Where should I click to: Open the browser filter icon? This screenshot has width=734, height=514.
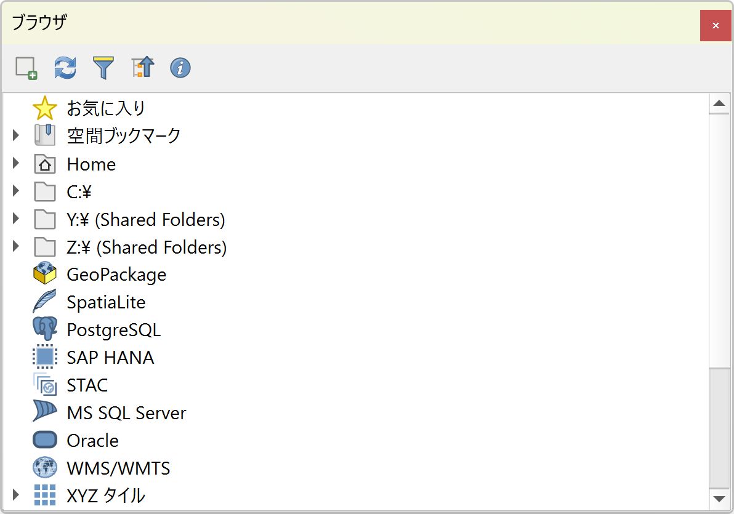point(103,68)
